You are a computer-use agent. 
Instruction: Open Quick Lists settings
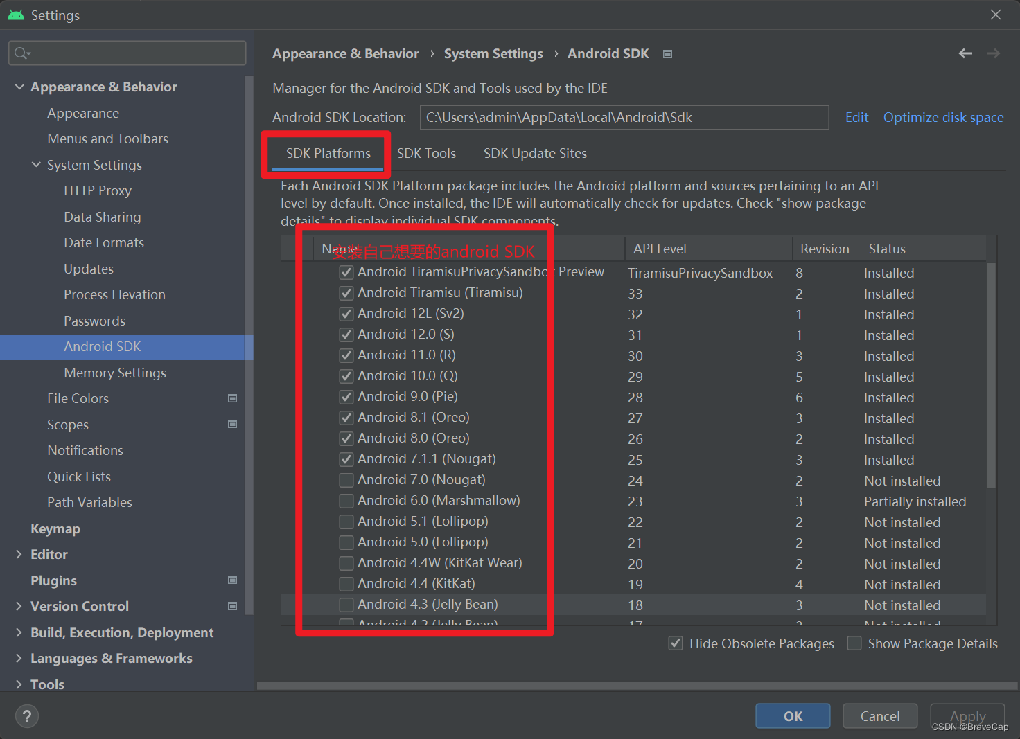(x=79, y=477)
